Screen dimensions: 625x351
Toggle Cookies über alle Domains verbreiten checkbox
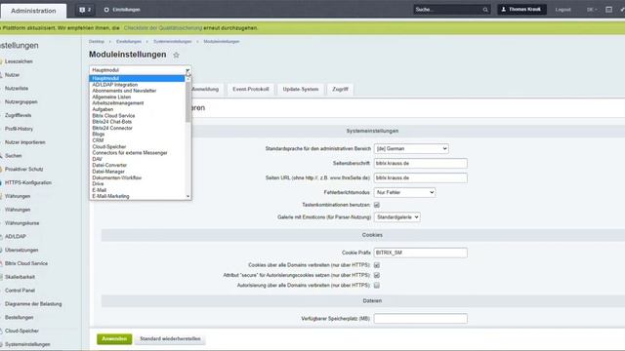click(x=377, y=265)
